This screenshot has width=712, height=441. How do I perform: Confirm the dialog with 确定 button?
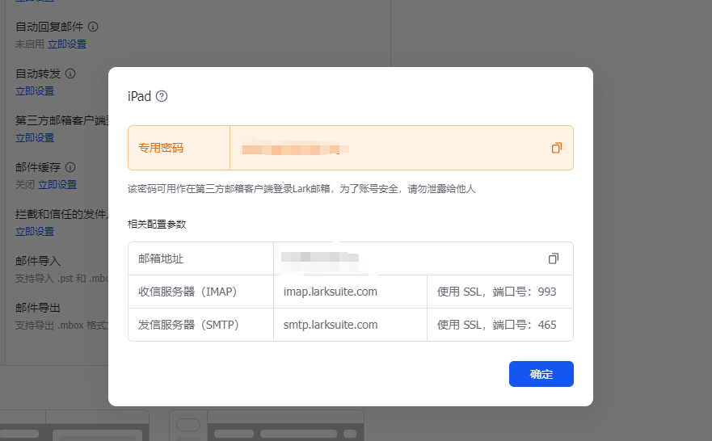(x=541, y=374)
